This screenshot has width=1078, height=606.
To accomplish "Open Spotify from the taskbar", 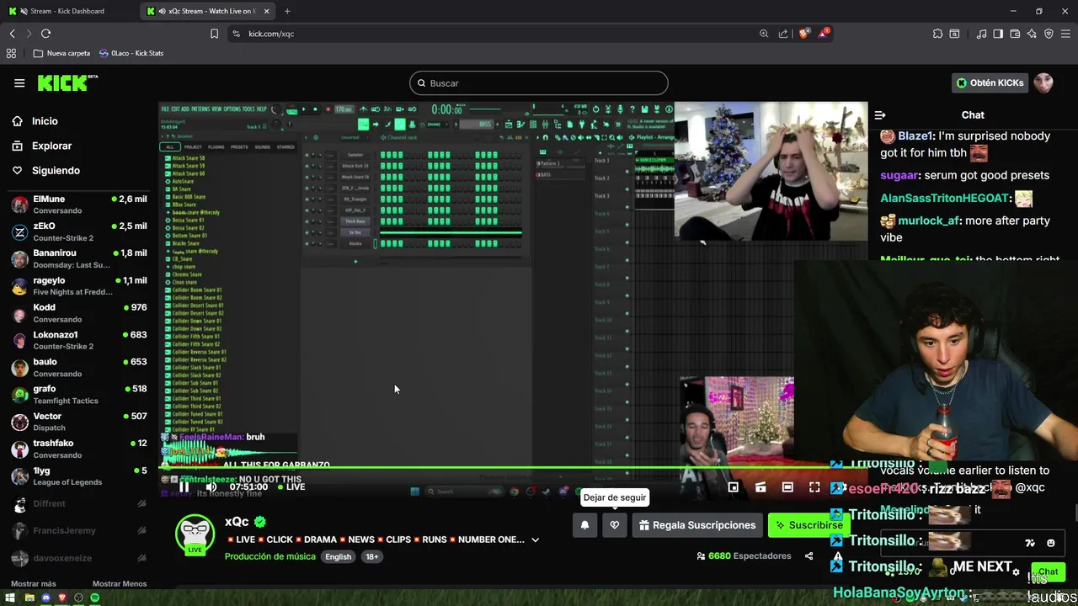I will (94, 598).
